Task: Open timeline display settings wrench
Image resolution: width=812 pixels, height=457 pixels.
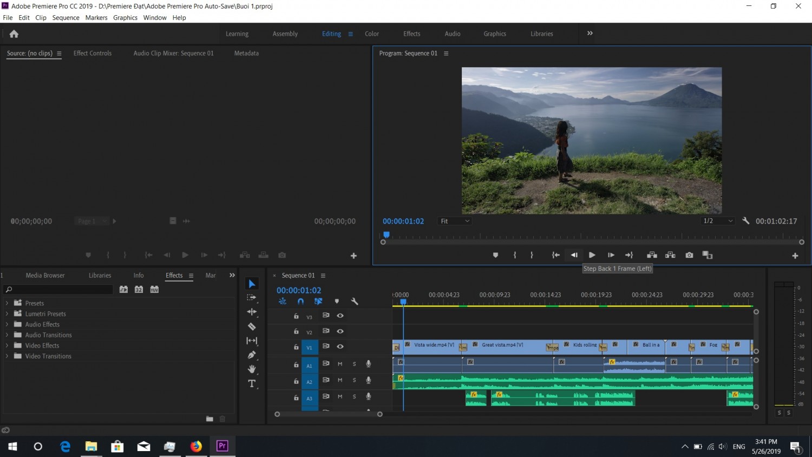Action: pos(355,302)
